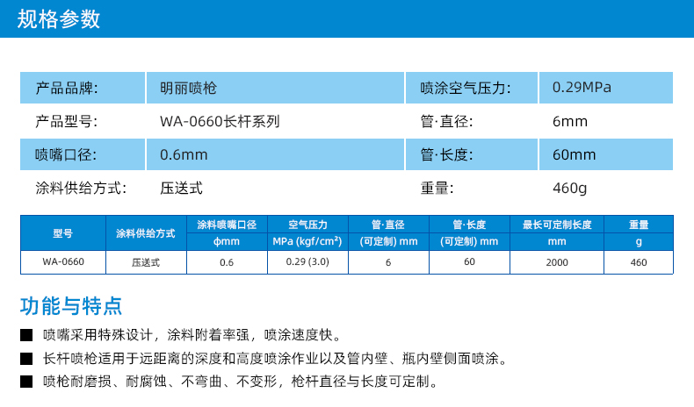Select the g unit cell

(x=639, y=242)
